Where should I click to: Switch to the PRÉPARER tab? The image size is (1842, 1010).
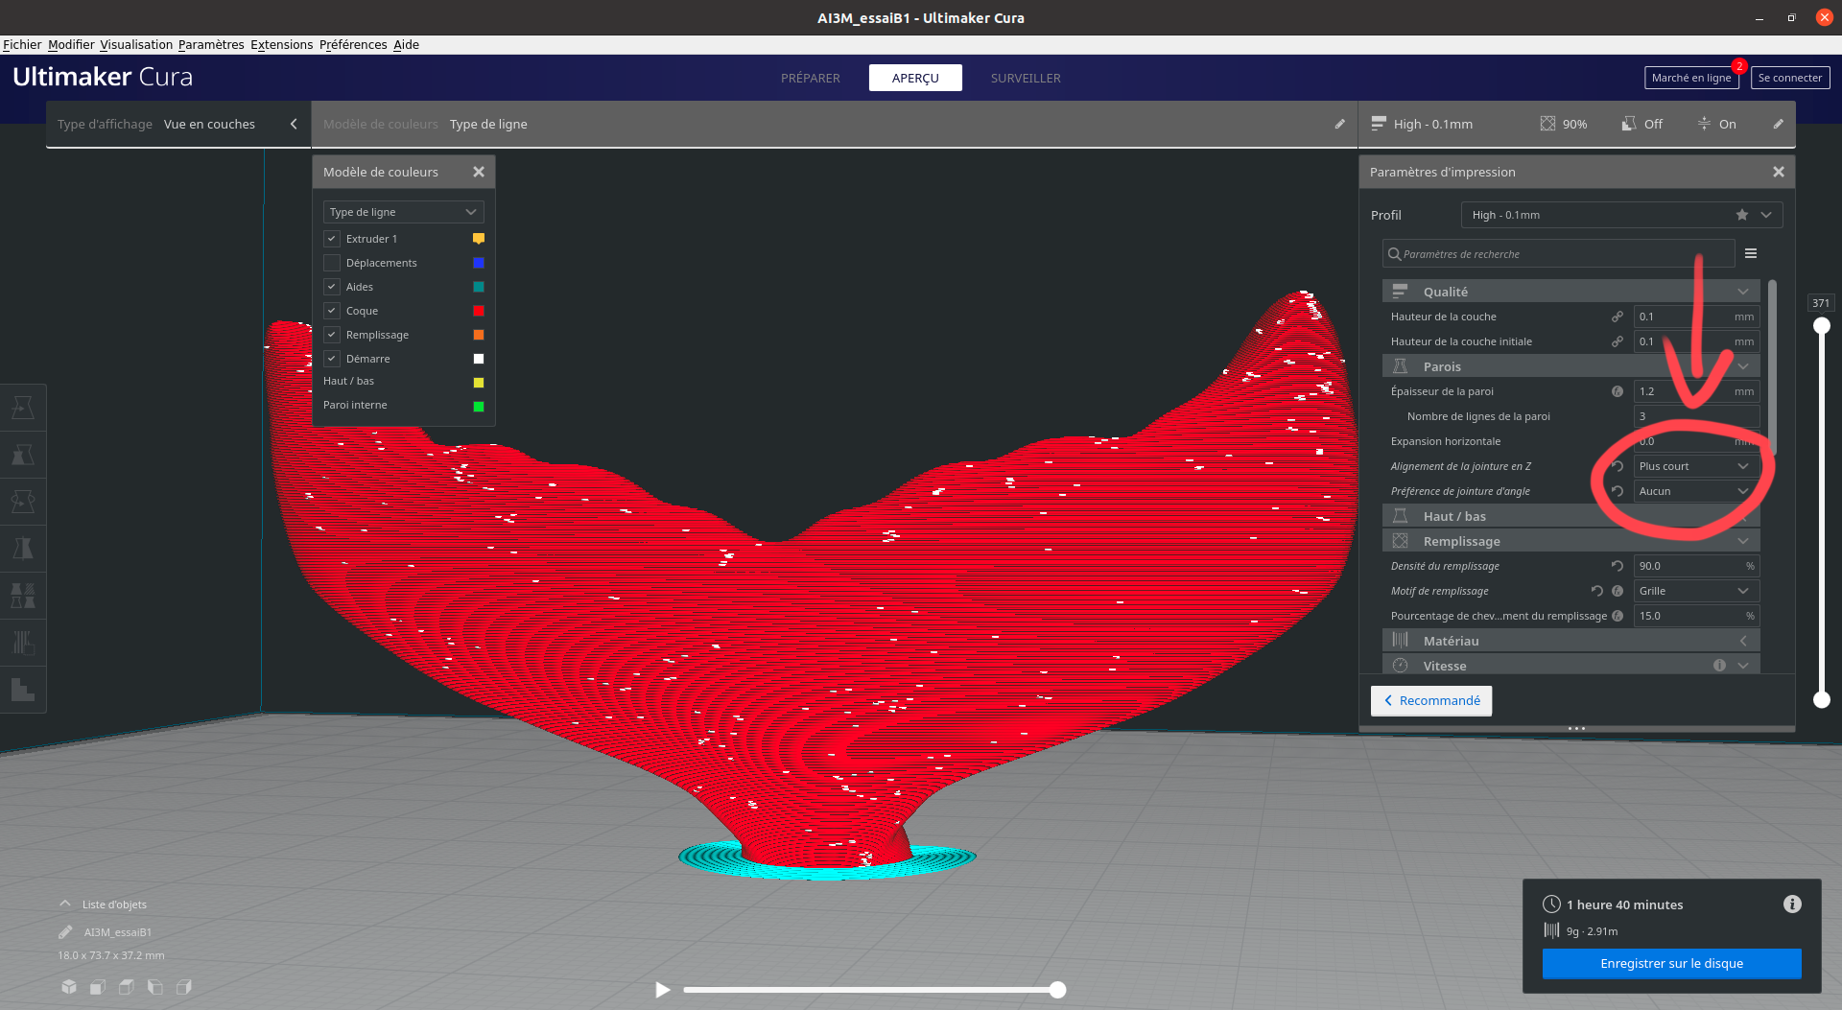[x=811, y=78]
